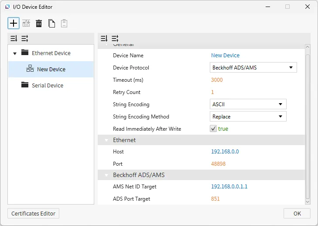Collapse the Ethernet Device tree node

[x=15, y=53]
